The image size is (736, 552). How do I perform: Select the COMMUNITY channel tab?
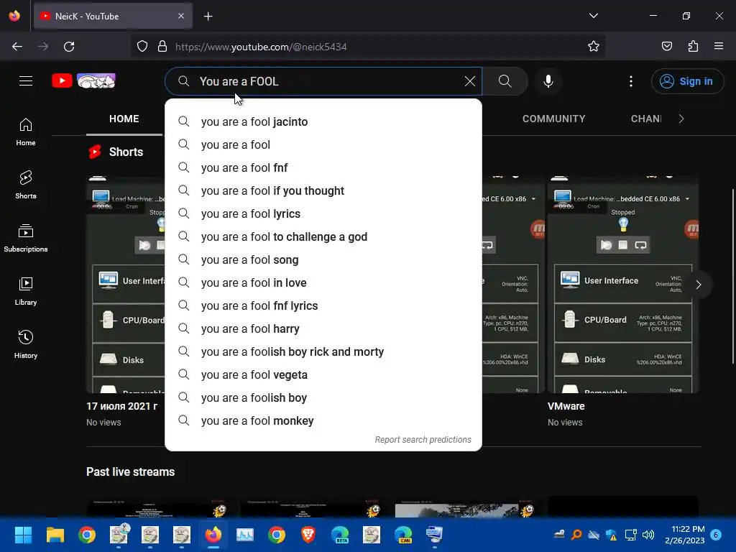point(554,119)
